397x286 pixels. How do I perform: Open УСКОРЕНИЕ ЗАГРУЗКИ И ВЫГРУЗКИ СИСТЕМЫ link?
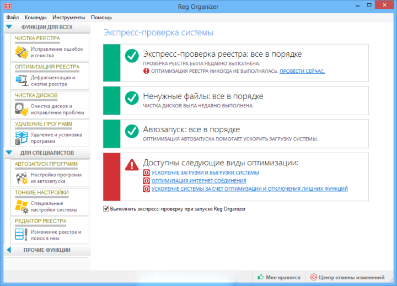(x=205, y=172)
